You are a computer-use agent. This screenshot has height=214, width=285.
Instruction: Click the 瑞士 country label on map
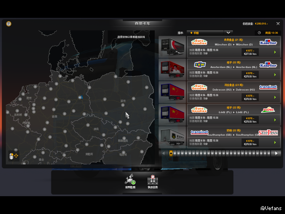(x=41, y=160)
